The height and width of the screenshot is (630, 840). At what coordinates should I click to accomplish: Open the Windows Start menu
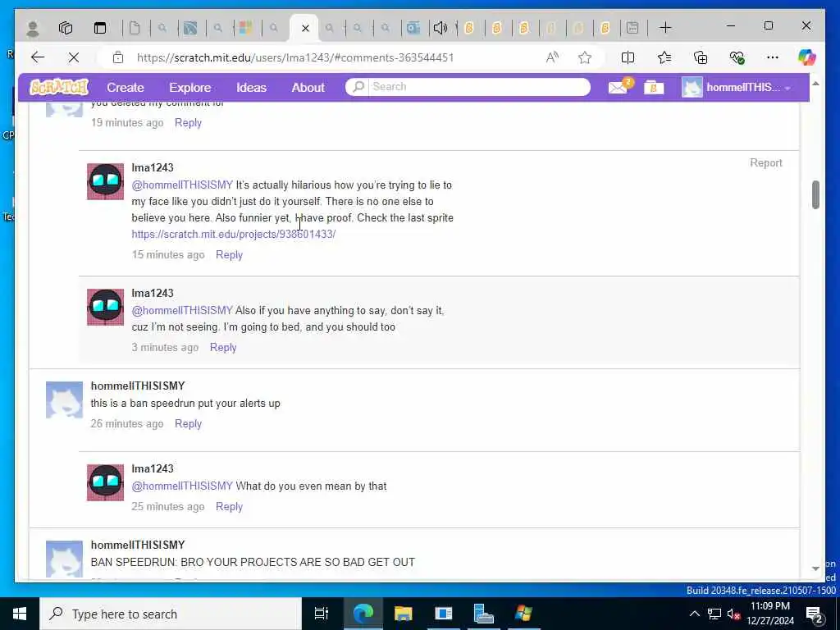(x=20, y=614)
